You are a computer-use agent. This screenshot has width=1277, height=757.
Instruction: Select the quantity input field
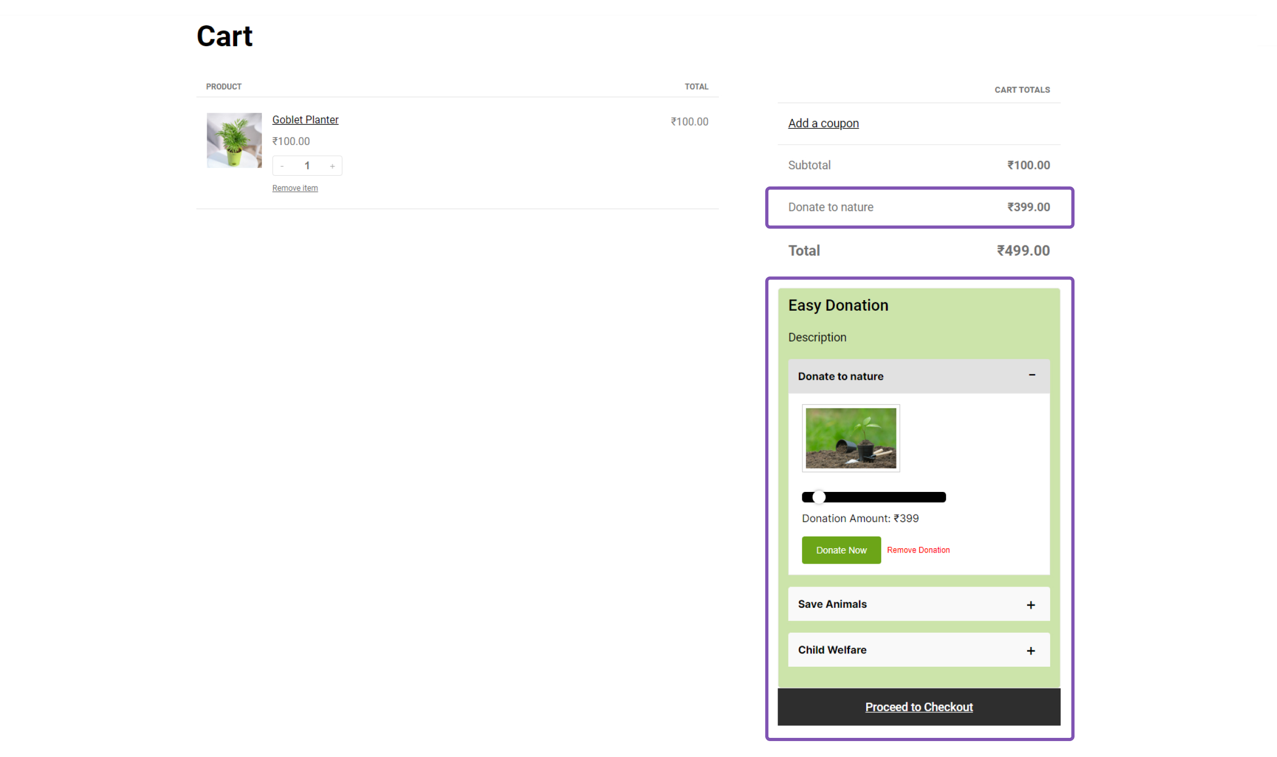(307, 165)
